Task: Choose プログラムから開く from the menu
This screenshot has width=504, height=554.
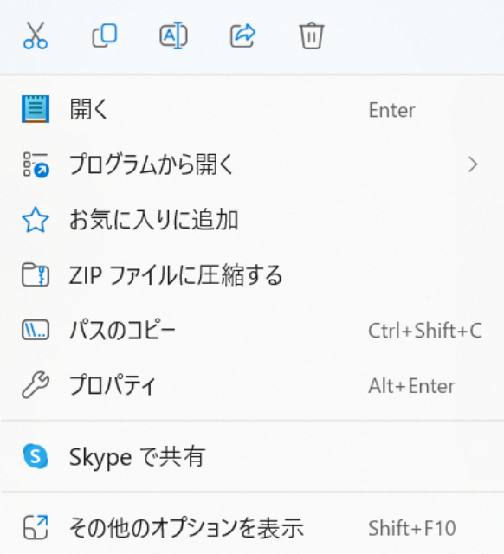Action: (x=252, y=164)
